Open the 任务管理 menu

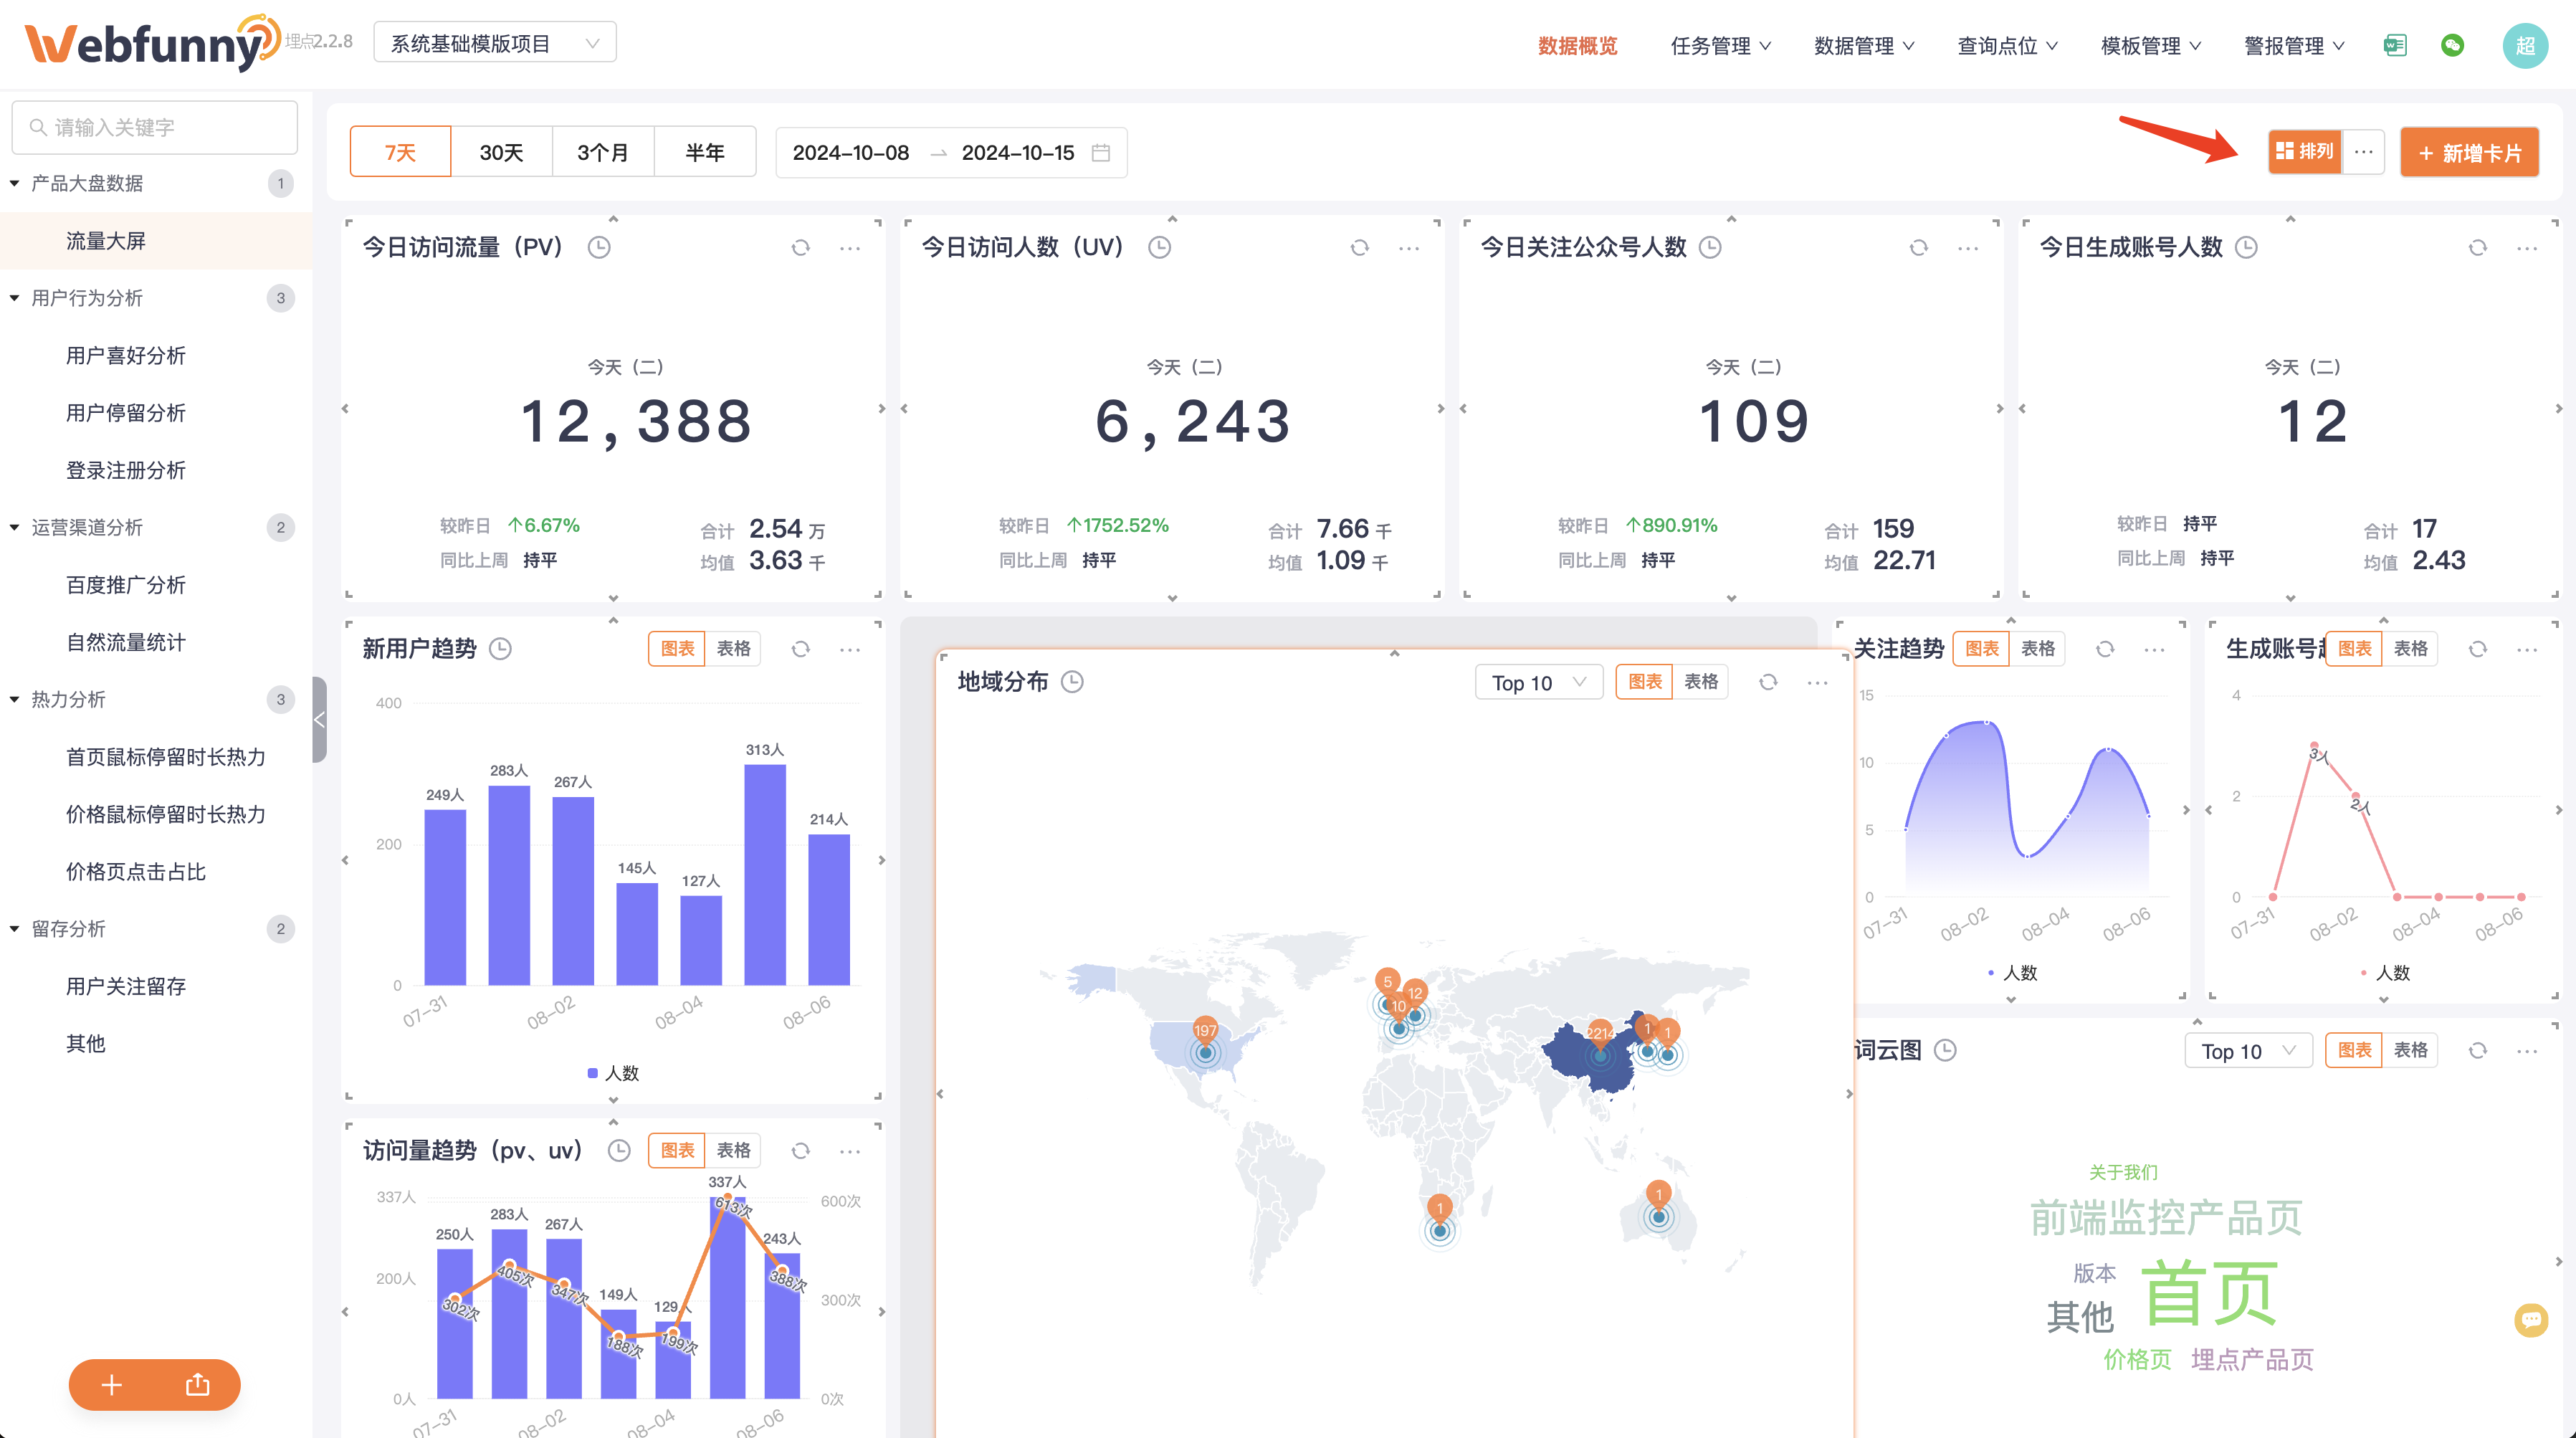(1720, 46)
